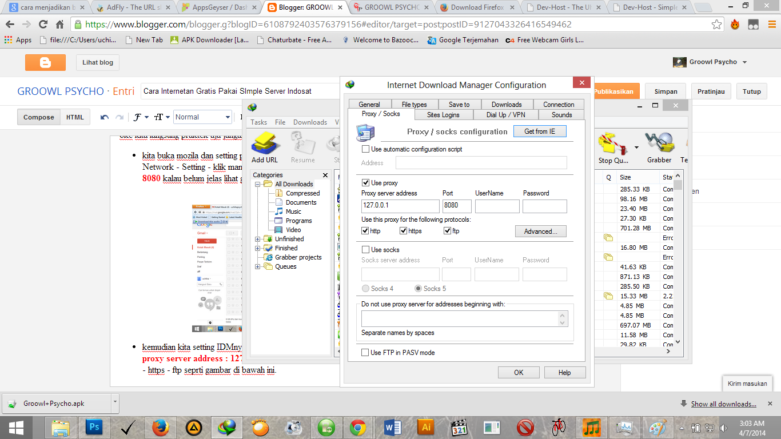Open Adobe Illustrator from the taskbar
Screen dimensions: 781x439
tap(425, 428)
